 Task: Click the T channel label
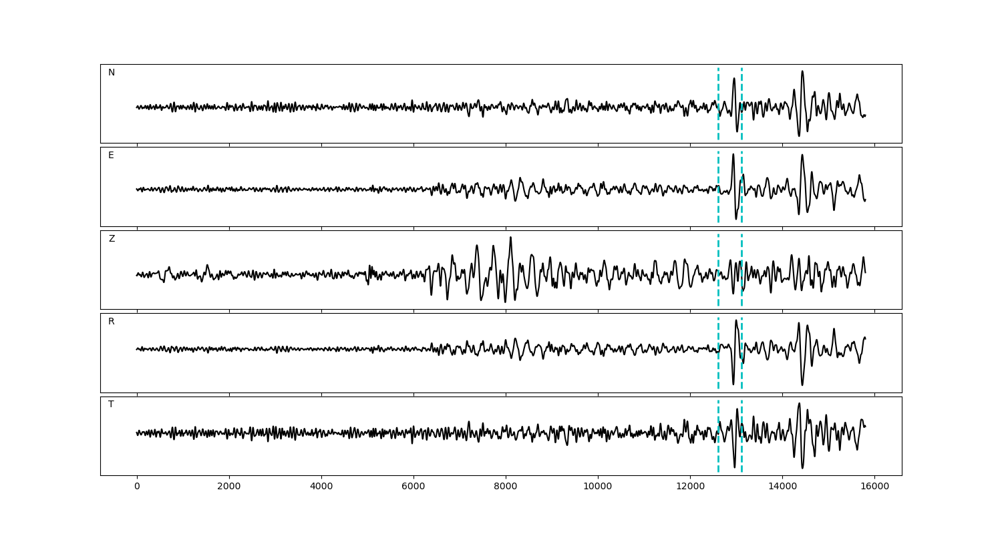[111, 405]
